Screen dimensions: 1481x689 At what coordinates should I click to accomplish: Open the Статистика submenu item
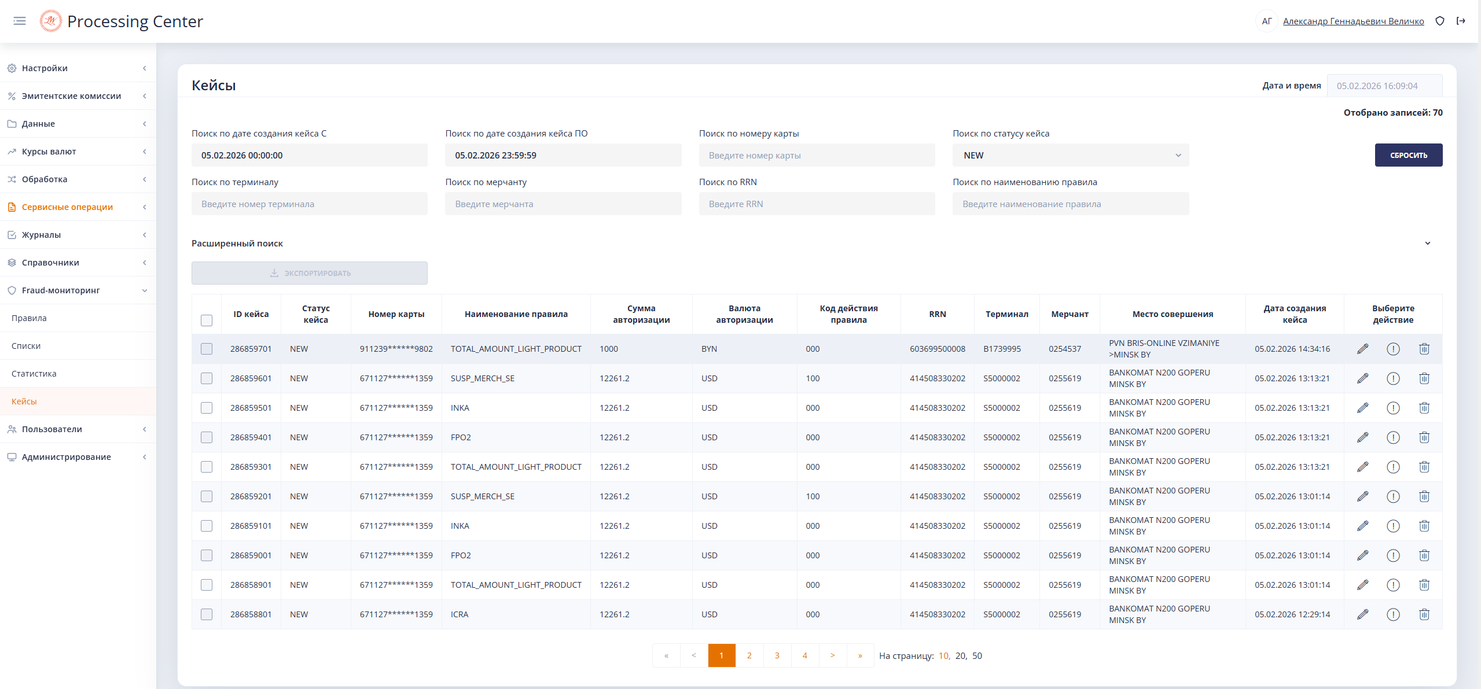pyautogui.click(x=34, y=374)
